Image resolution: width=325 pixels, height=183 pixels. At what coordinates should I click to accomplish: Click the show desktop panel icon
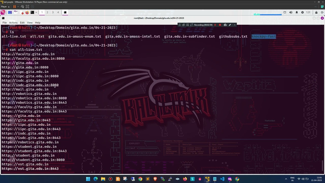click(10, 12)
